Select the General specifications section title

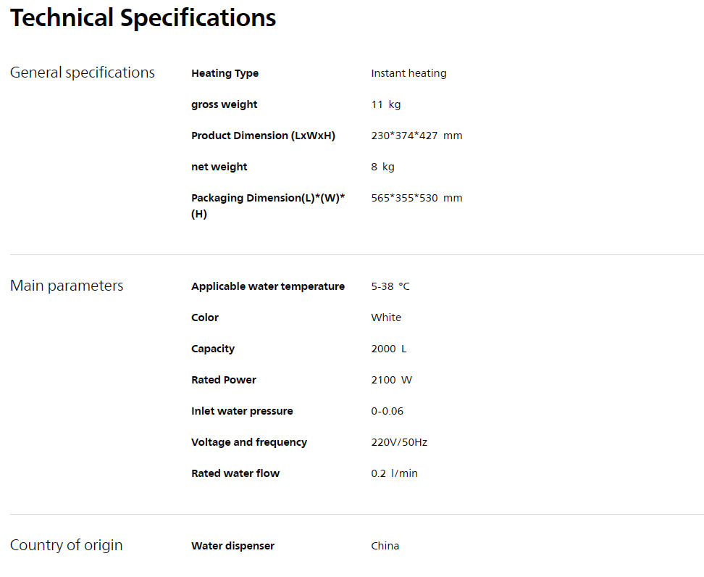coord(82,72)
